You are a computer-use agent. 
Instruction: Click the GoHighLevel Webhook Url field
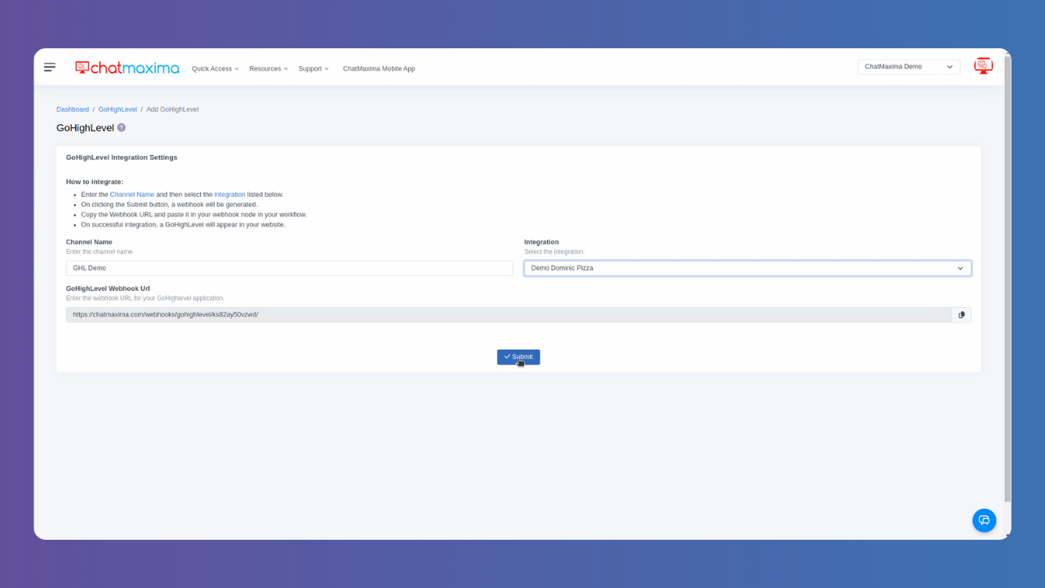509,314
